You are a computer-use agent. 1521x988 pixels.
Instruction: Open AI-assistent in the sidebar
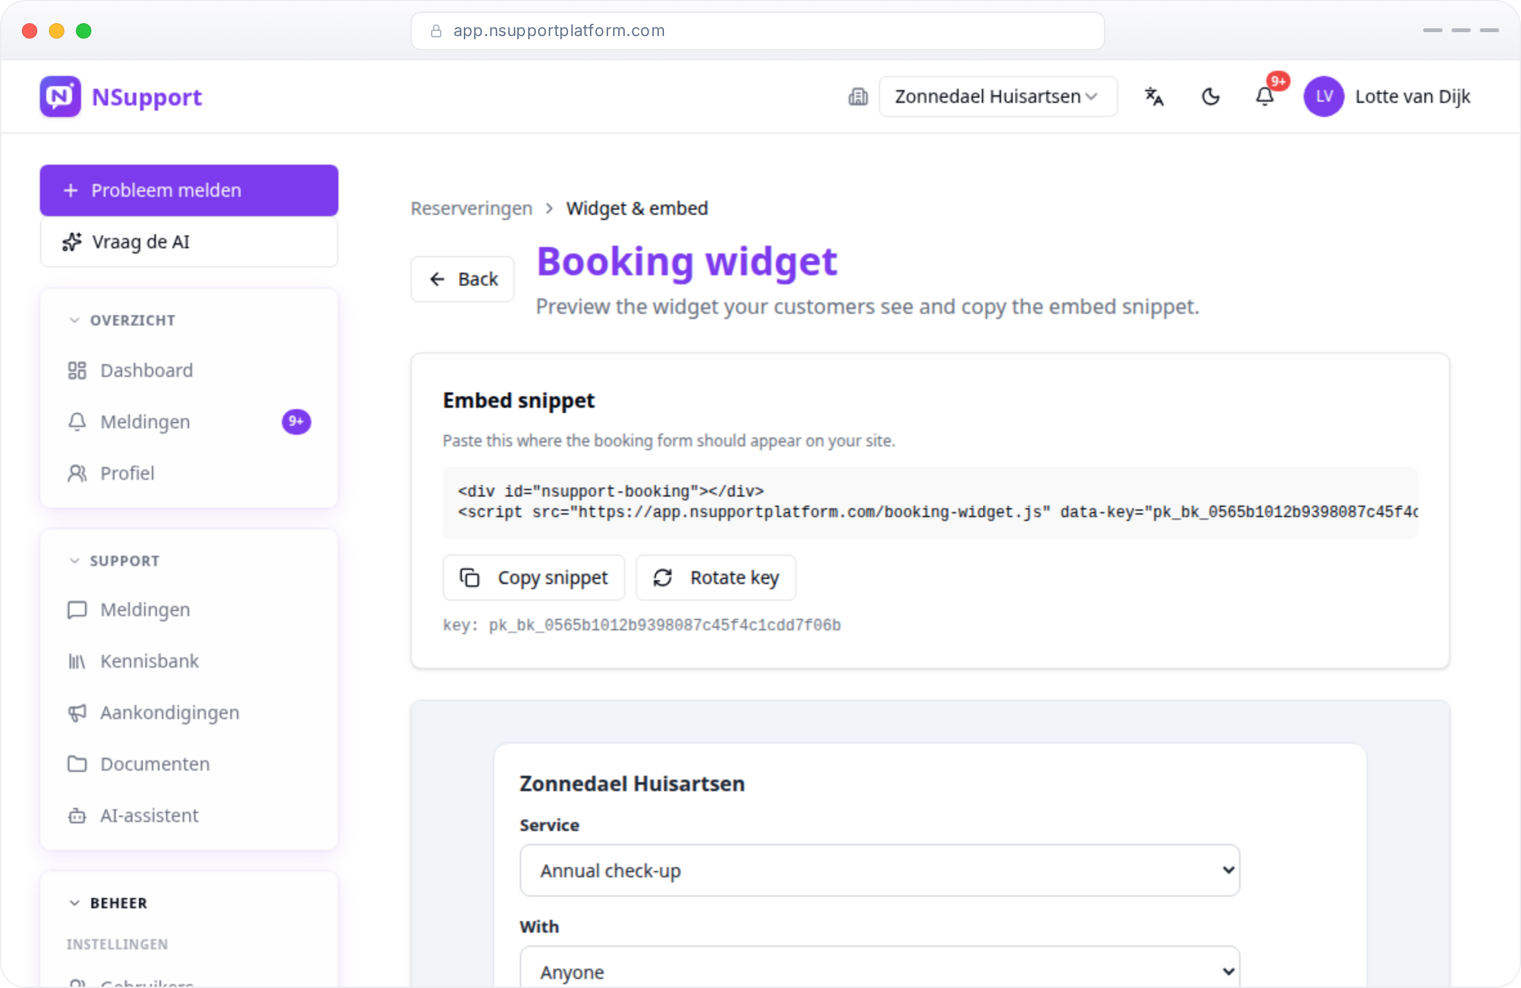coord(189,816)
